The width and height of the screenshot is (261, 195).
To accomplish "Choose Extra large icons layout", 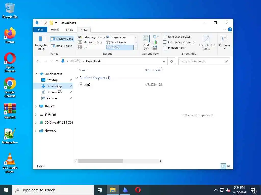I will pyautogui.click(x=92, y=37).
